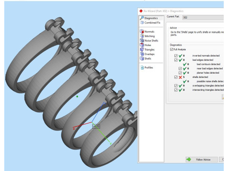Select the Combined Fix icon

142,23
